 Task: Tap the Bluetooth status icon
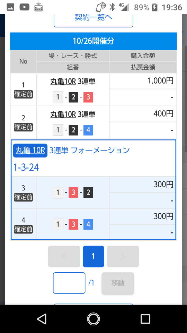(x=112, y=7)
